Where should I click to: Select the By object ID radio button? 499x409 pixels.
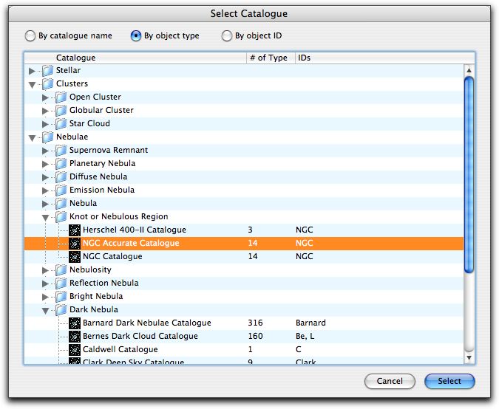[227, 36]
